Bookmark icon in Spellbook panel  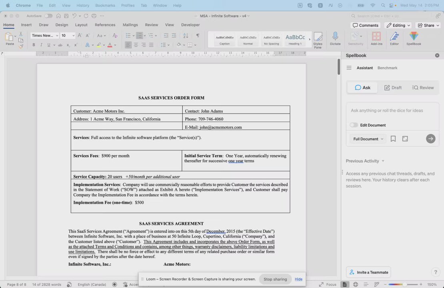393,139
